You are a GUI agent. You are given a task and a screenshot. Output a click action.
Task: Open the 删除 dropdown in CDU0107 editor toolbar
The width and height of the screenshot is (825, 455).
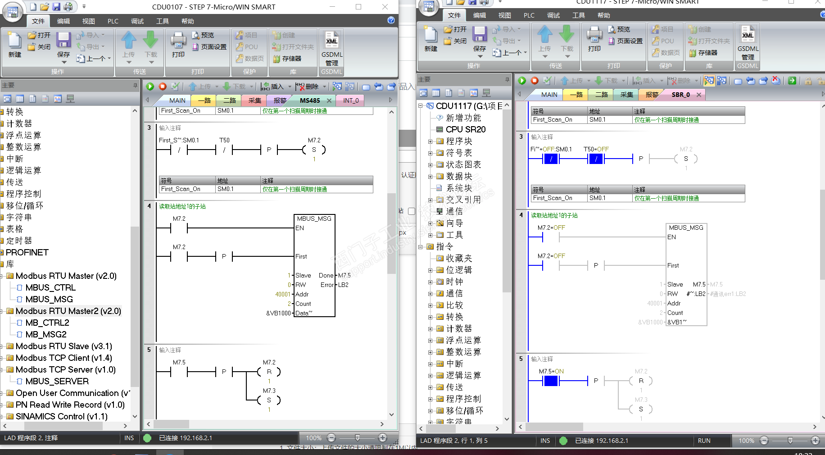[324, 86]
